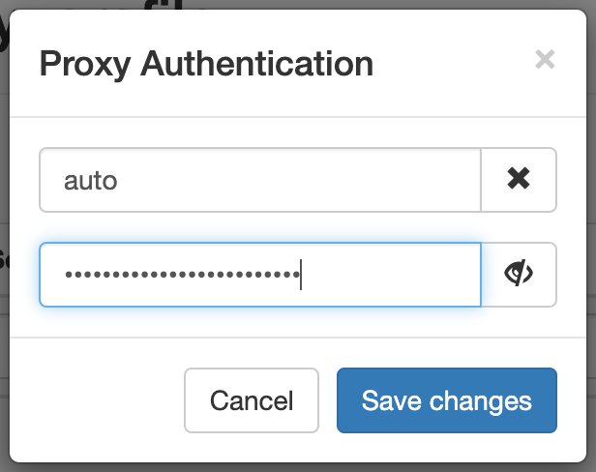Viewport: 596px width, 472px height.
Task: Unmask the dotted password entry
Action: (x=519, y=275)
